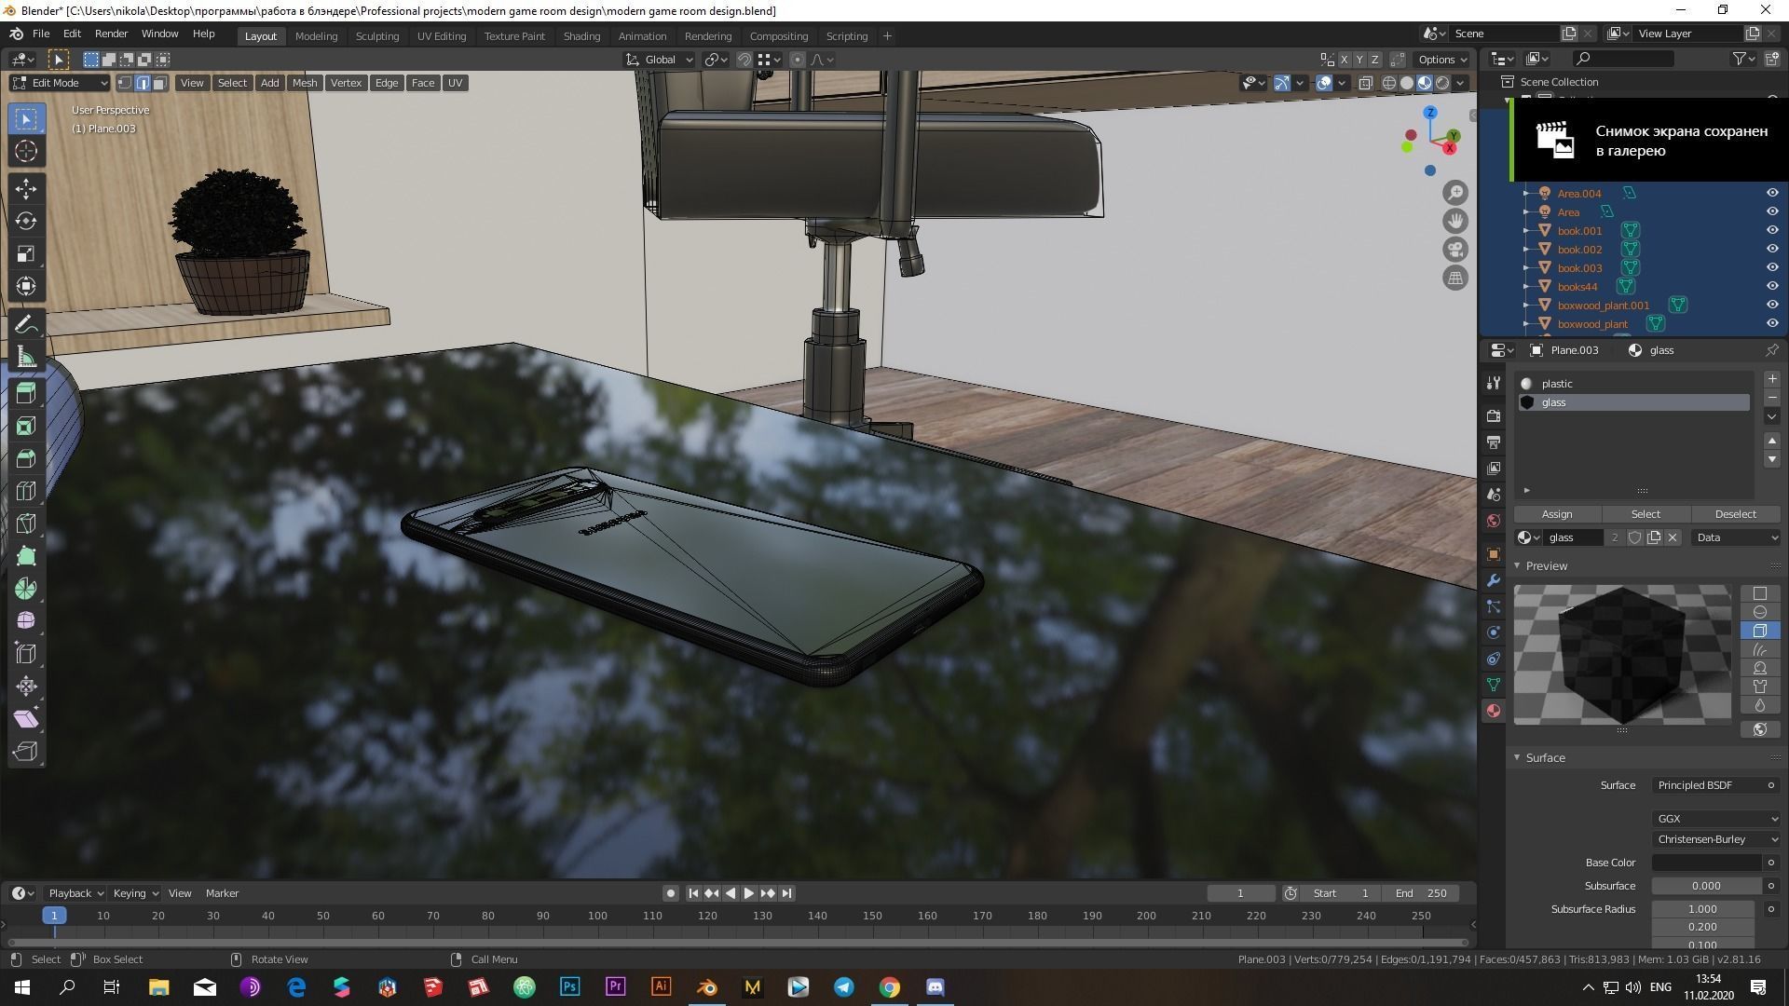The width and height of the screenshot is (1789, 1006).
Task: Click the material Select button
Action: click(x=1646, y=514)
